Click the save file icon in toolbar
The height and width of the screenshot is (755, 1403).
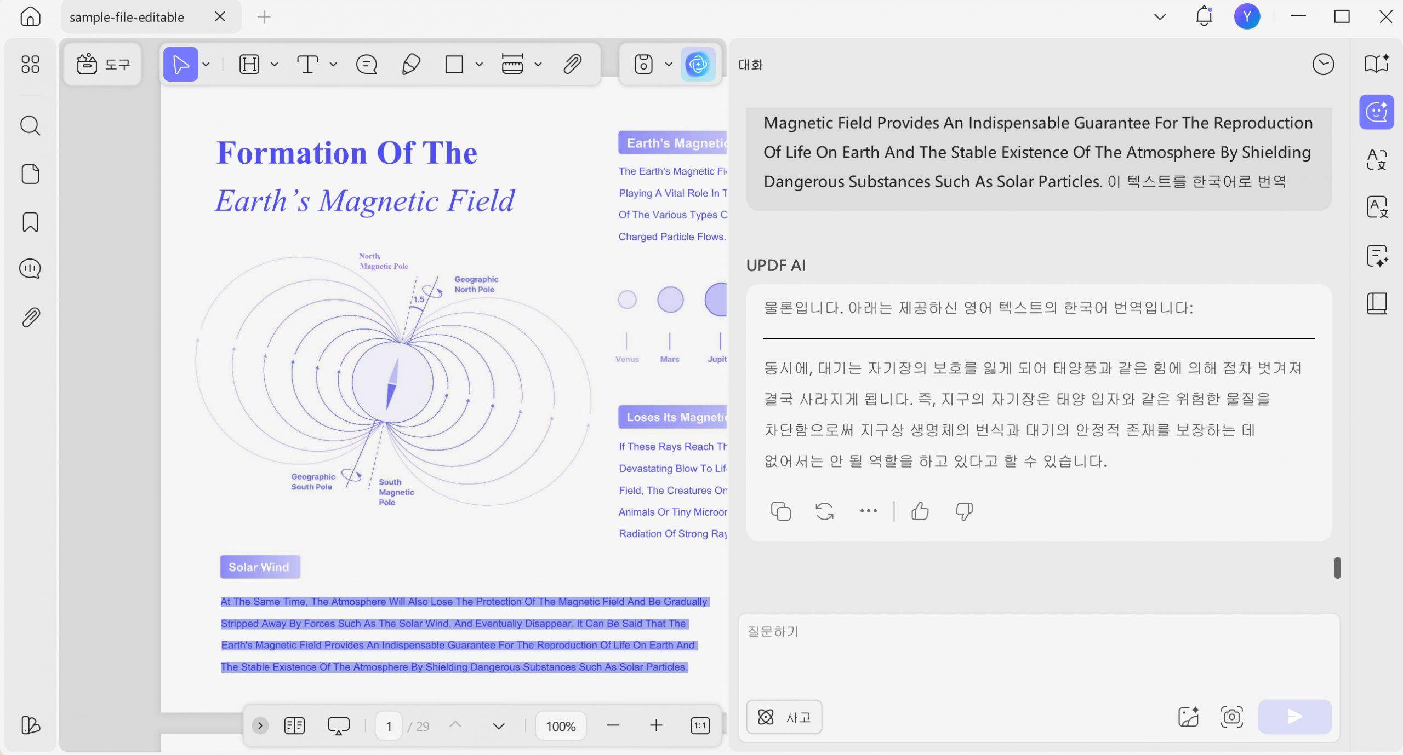pyautogui.click(x=643, y=64)
